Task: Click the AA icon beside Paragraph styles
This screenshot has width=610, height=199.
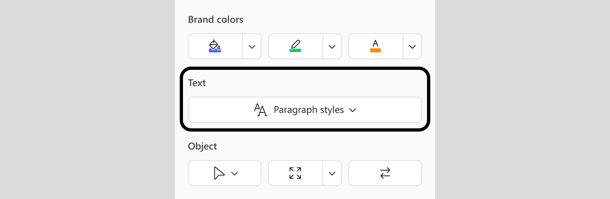Action: click(260, 110)
